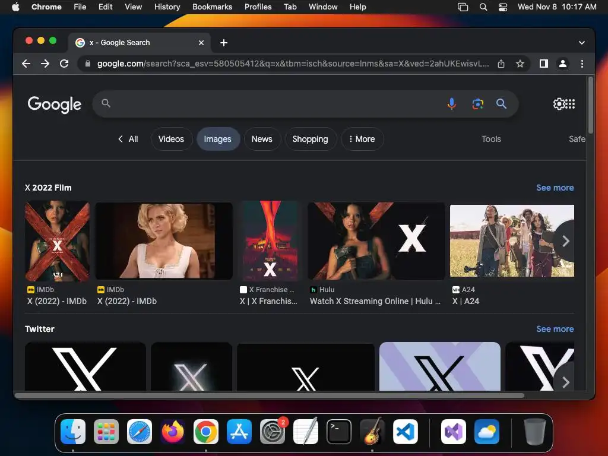Switch to News results
Viewport: 608px width, 456px height.
point(262,139)
